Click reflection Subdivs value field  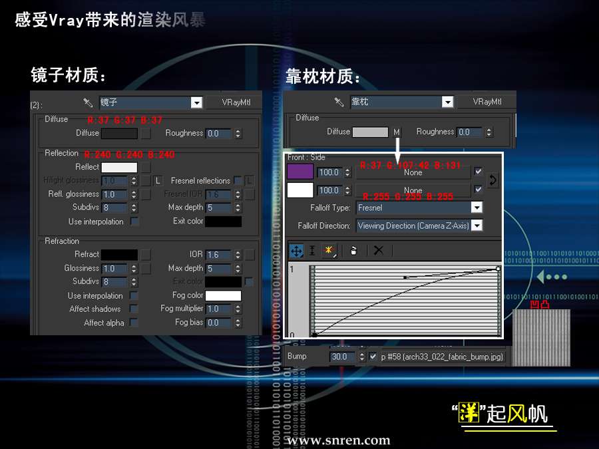(114, 208)
